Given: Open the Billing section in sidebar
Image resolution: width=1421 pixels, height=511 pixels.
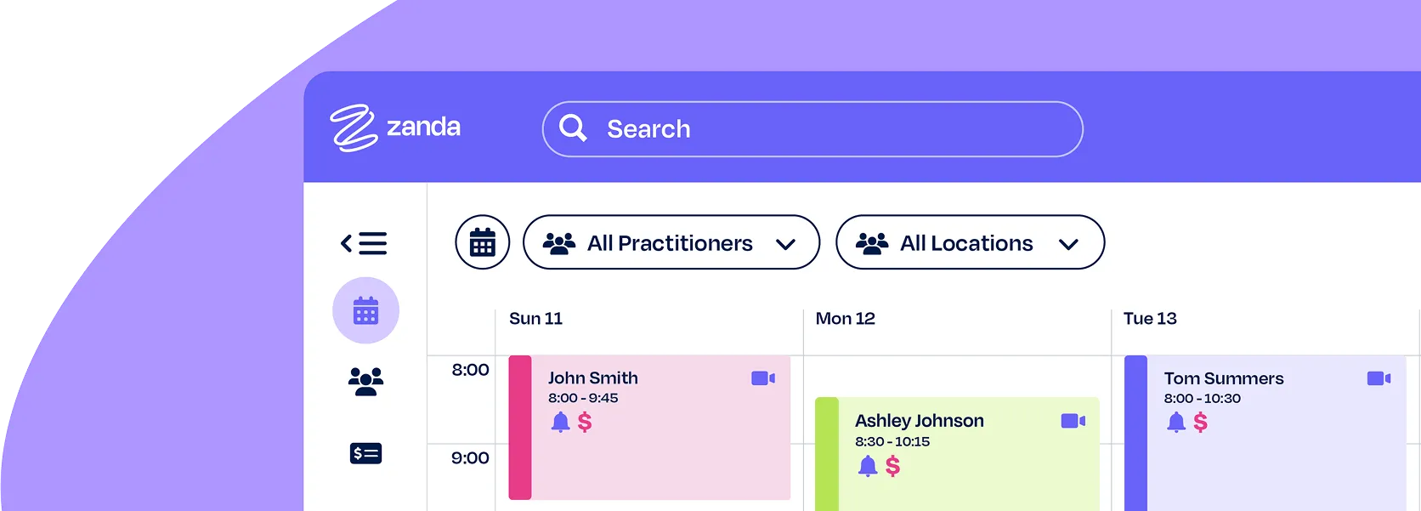Looking at the screenshot, I should point(365,453).
